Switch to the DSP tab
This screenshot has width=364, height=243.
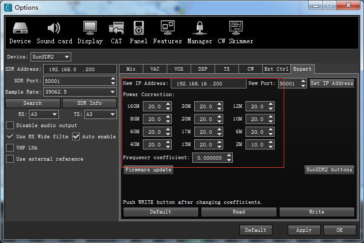point(203,69)
